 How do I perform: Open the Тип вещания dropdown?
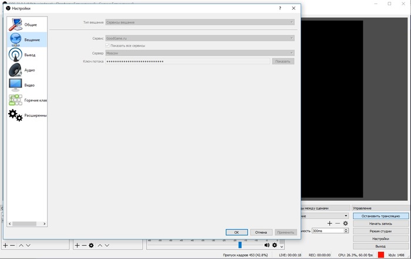coord(200,22)
